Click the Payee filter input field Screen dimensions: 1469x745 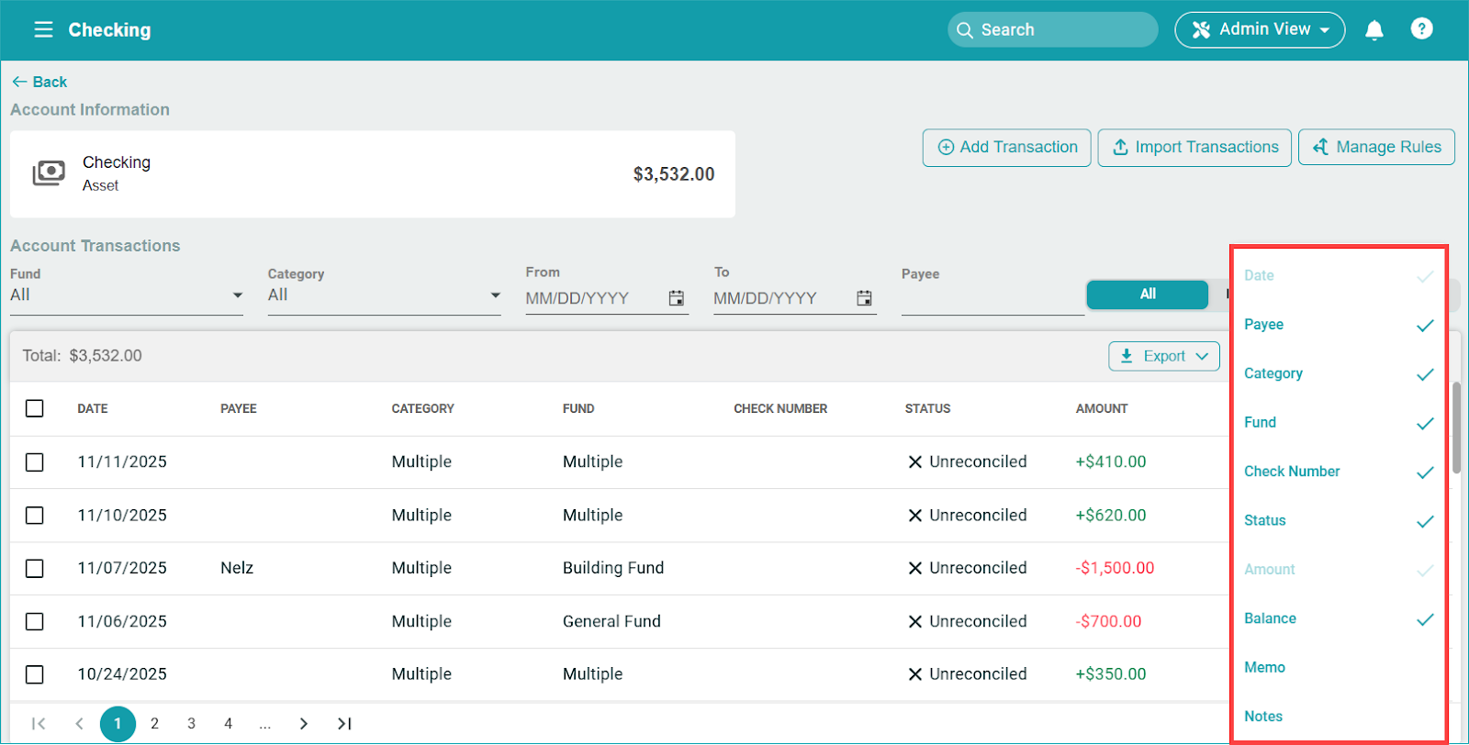tap(992, 299)
